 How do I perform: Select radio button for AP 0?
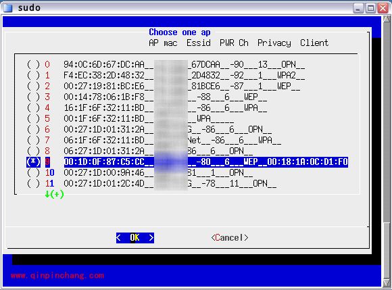[33, 64]
